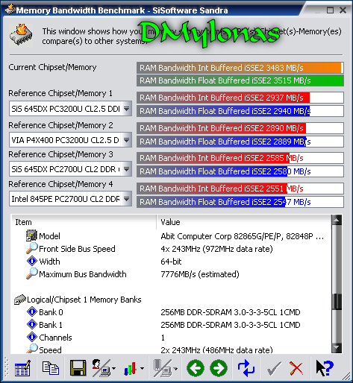Click the user and computer connect icon
353x383 pixels.
[x=101, y=368]
